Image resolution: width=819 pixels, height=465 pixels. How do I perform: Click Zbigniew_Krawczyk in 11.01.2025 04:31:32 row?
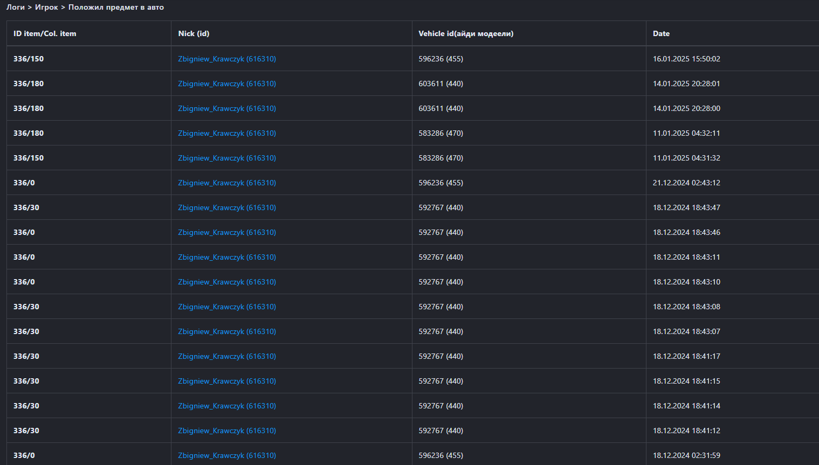click(x=227, y=158)
